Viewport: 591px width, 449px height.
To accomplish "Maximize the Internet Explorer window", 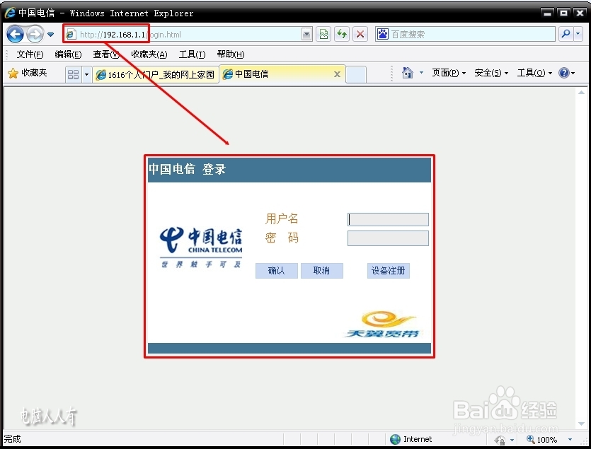I will [563, 13].
